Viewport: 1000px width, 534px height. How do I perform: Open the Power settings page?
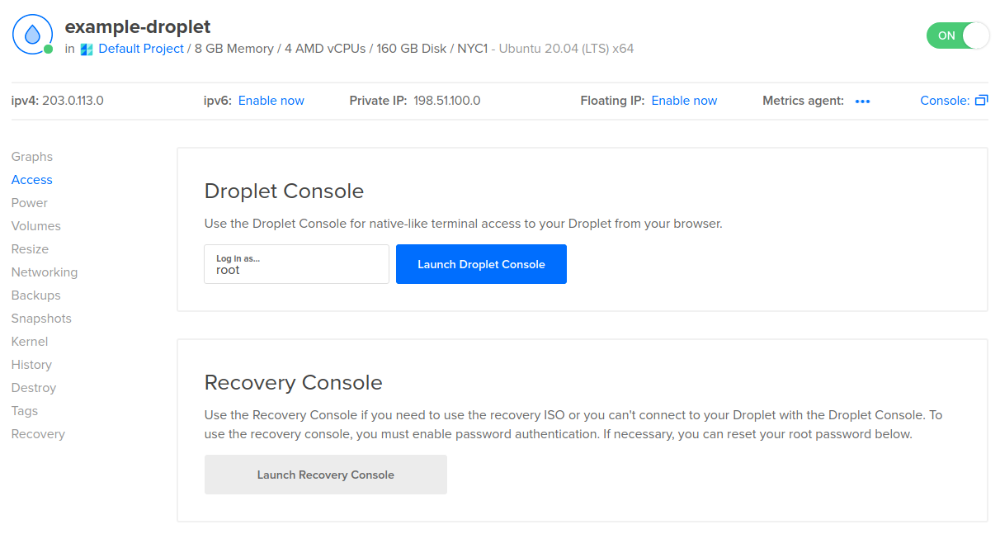tap(30, 203)
